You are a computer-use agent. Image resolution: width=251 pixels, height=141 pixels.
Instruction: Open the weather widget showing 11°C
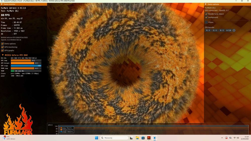(9, 138)
